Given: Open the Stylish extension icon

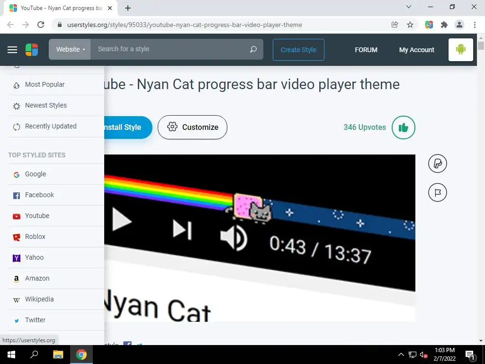Looking at the screenshot, I should point(429,25).
